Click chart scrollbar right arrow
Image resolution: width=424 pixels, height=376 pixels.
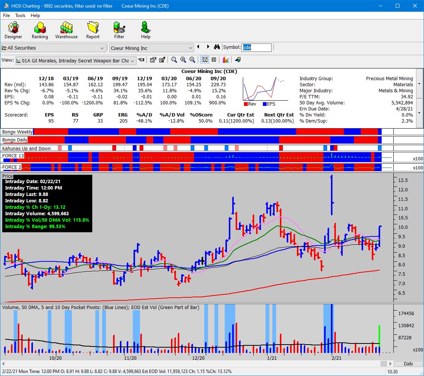coord(390,364)
